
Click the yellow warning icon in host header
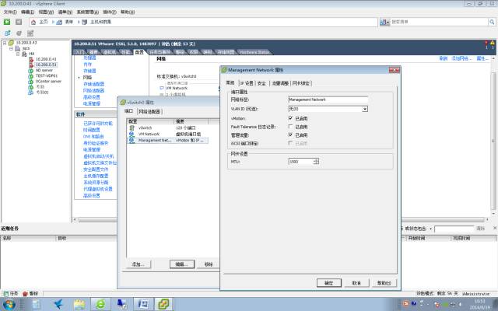coord(493,44)
